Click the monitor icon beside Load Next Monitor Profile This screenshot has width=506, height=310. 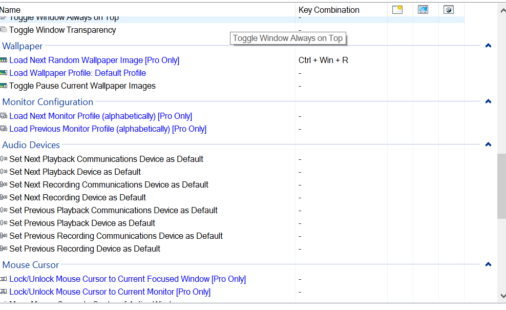[4, 116]
